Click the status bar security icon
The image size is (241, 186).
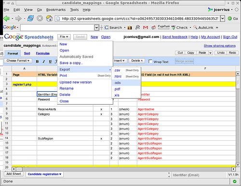(x=235, y=181)
